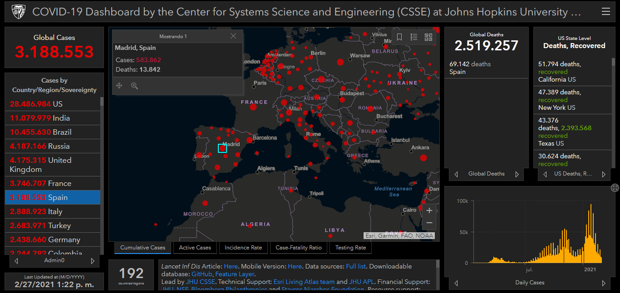620x293 pixels.
Task: Select Russia in the country list
Action: [x=53, y=146]
